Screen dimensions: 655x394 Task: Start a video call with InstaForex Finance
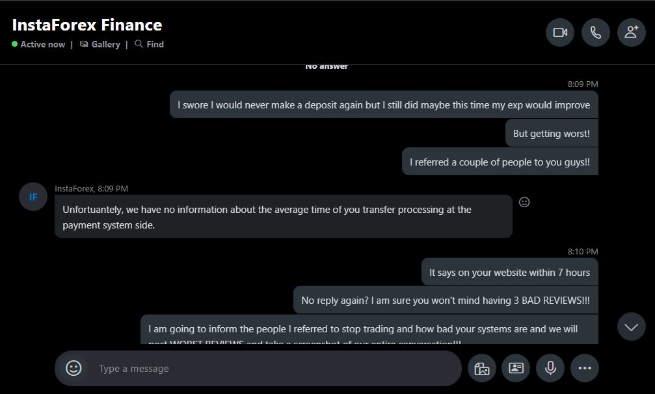point(559,32)
